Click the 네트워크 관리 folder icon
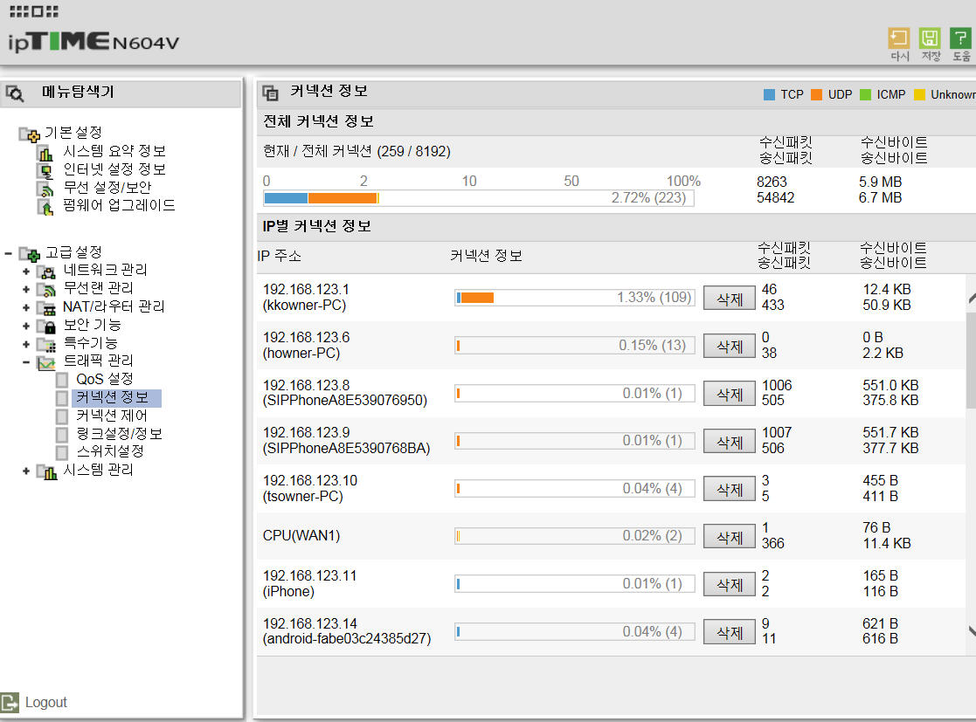 click(x=46, y=272)
